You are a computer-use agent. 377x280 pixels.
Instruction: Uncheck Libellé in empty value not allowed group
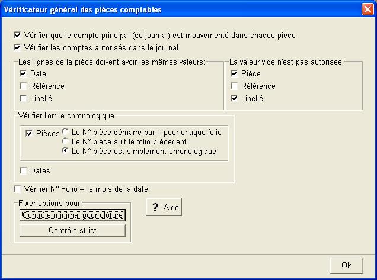coord(234,98)
